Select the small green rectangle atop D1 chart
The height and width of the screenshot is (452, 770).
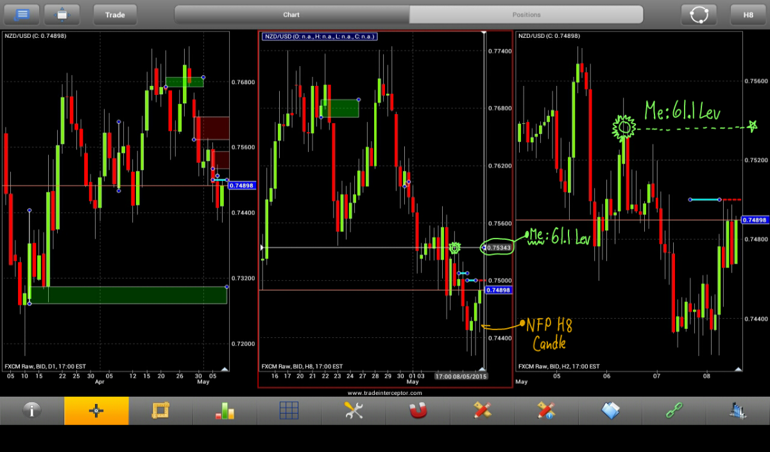tap(185, 82)
